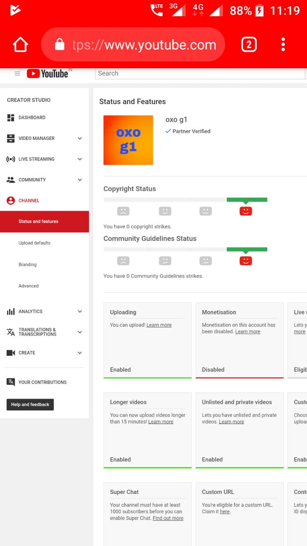Open Advanced in Channel menu
Screen dimensions: 307x546
29,286
